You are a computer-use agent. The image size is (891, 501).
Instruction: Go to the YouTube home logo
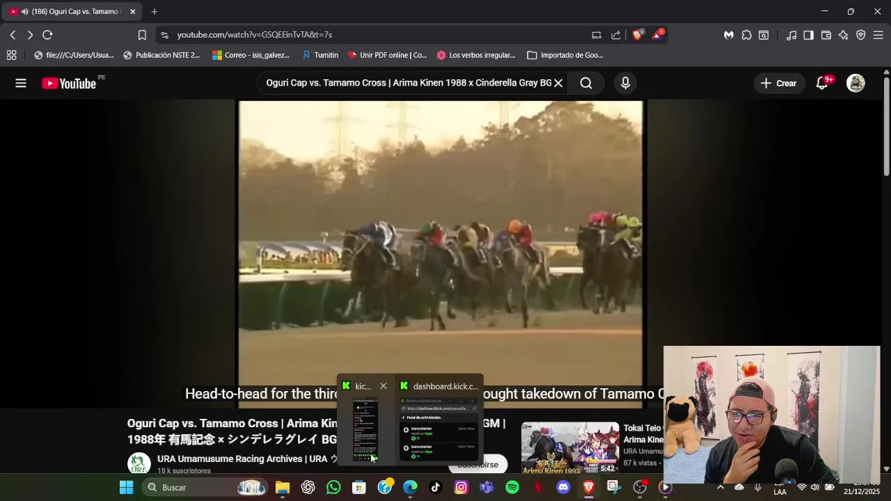[68, 83]
